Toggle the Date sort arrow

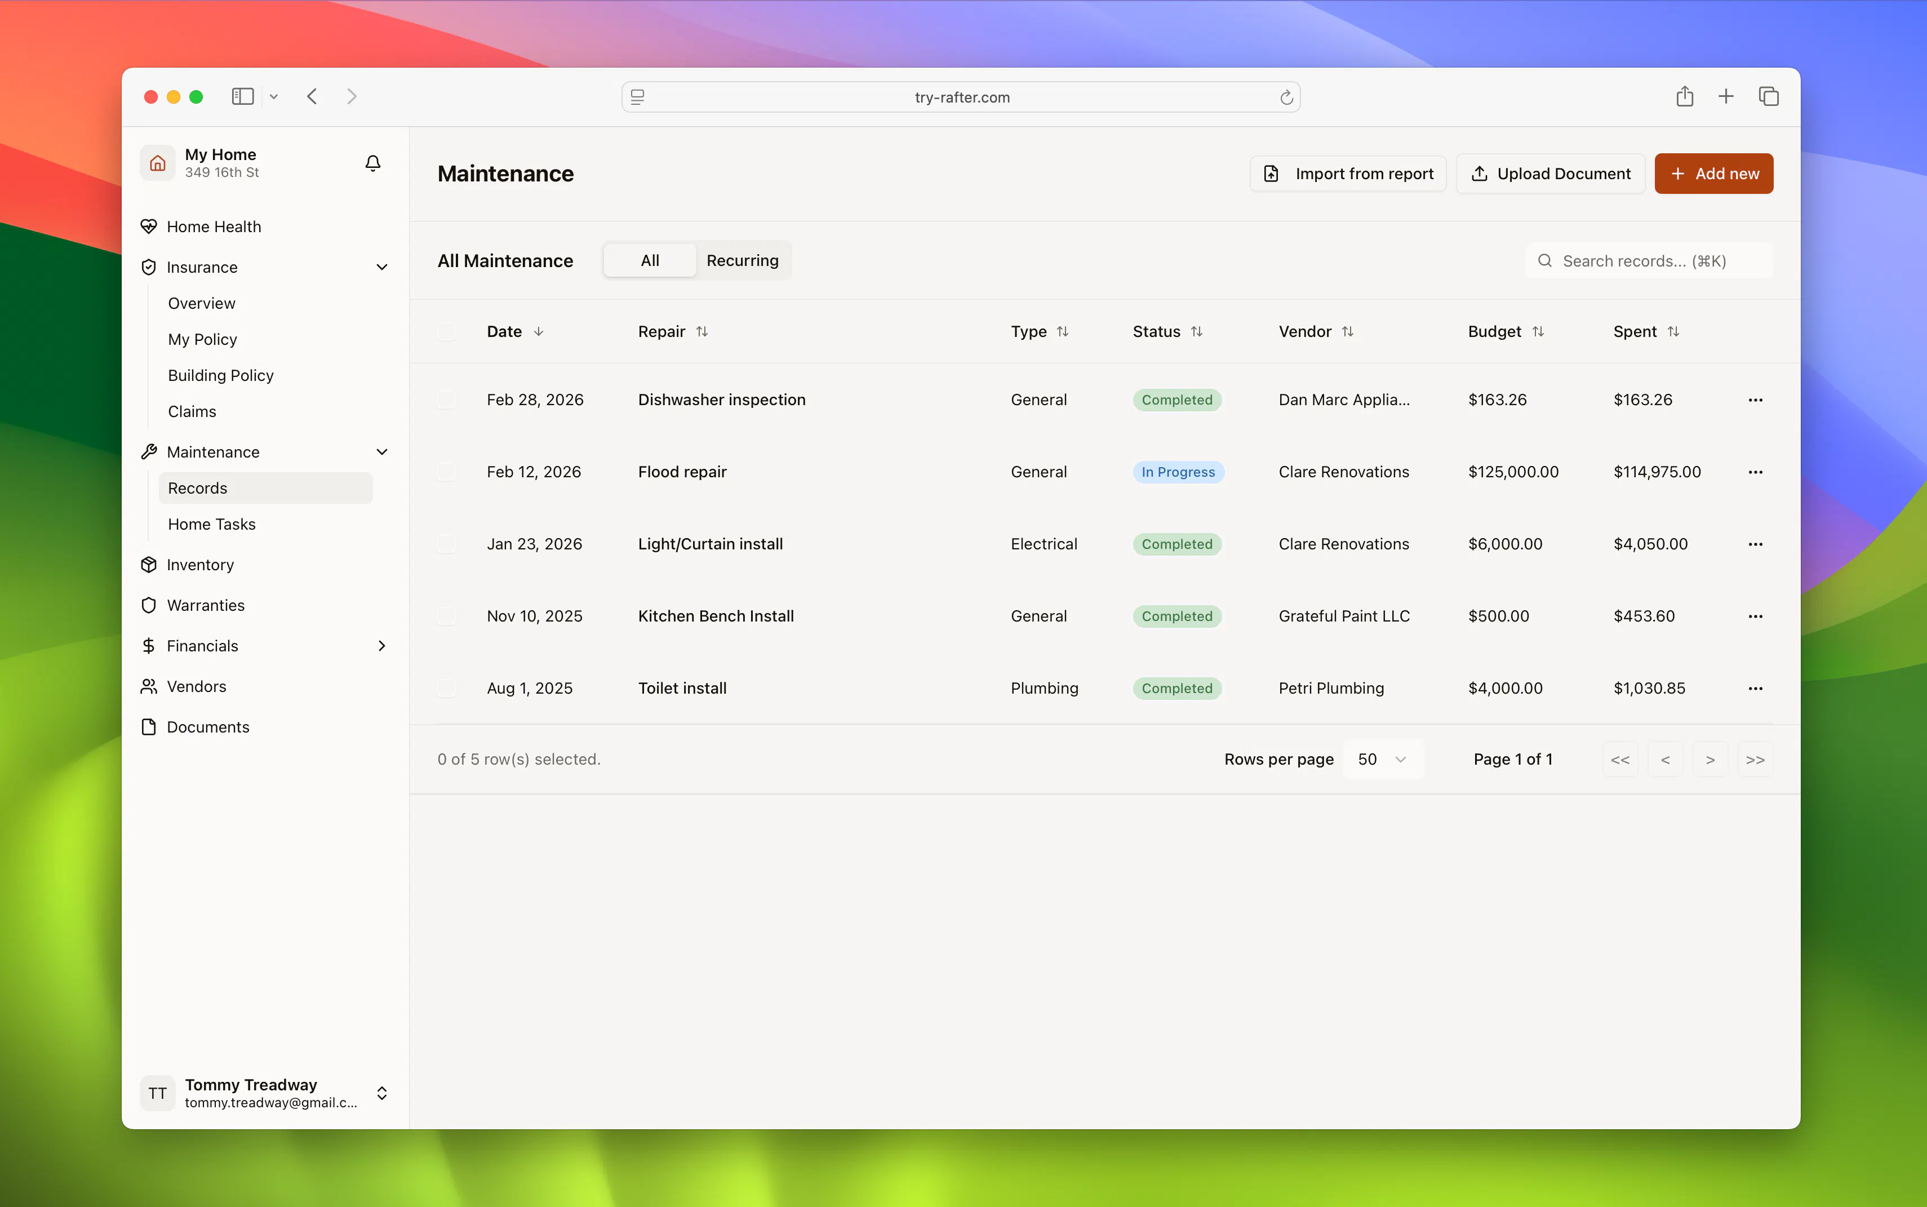pos(539,331)
